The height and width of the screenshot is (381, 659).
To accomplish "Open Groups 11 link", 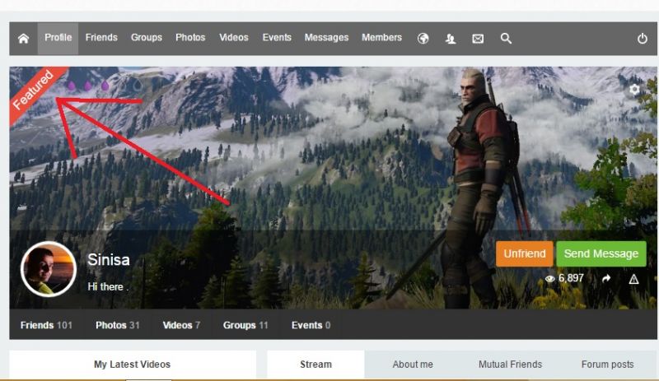I will (245, 325).
